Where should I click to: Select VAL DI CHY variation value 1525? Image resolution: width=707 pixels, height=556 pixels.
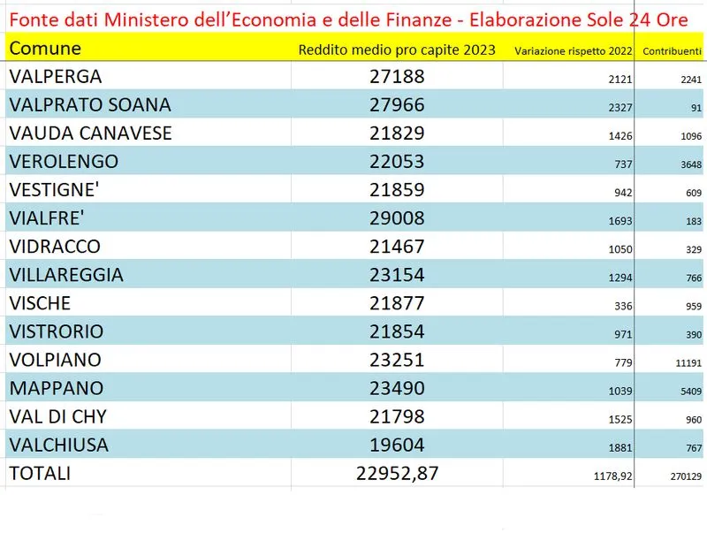coord(620,419)
